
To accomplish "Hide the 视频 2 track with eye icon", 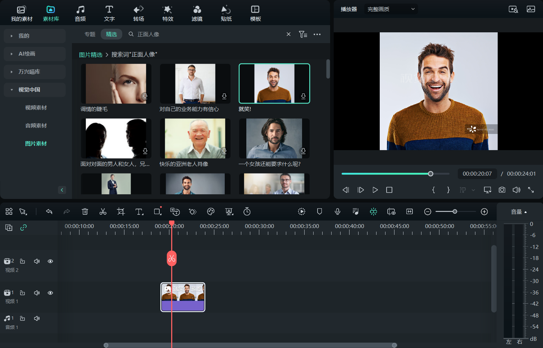I will click(50, 261).
